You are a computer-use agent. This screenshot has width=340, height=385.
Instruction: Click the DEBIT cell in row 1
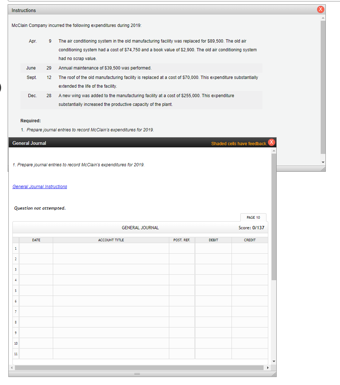point(213,248)
